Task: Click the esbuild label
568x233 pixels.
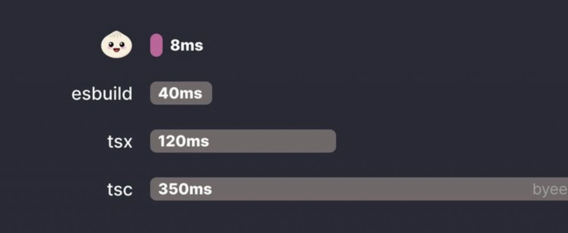Action: click(x=102, y=94)
